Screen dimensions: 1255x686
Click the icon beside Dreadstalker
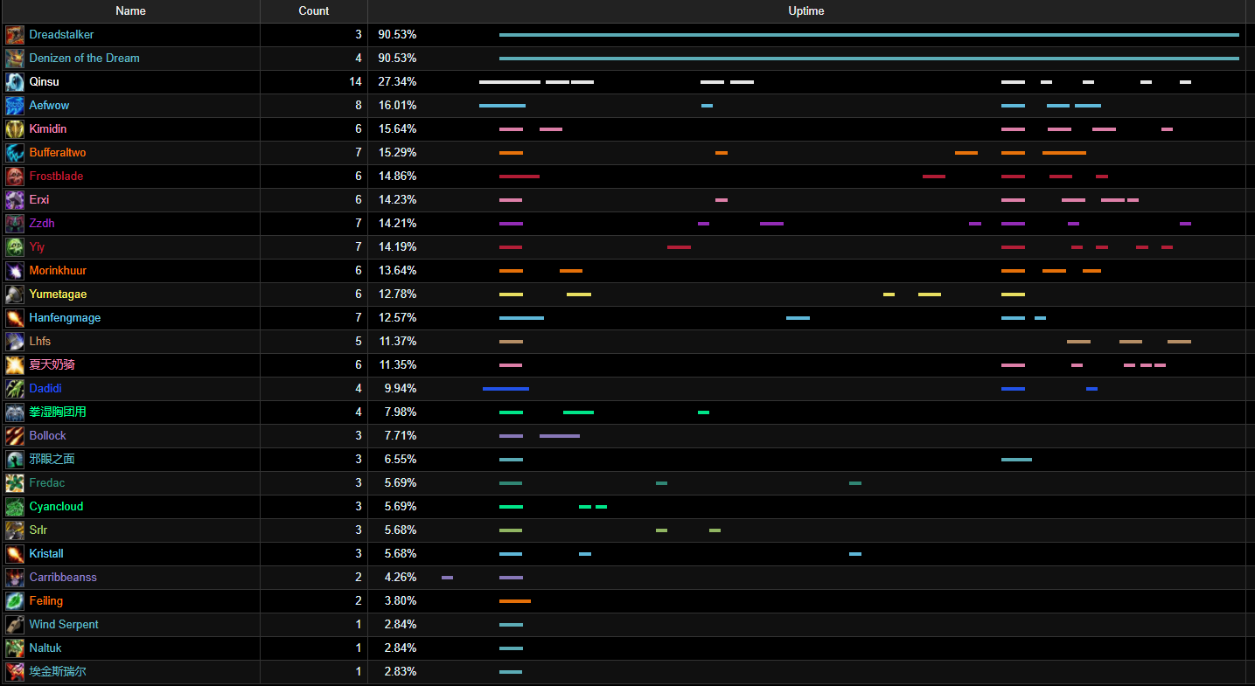(x=15, y=35)
